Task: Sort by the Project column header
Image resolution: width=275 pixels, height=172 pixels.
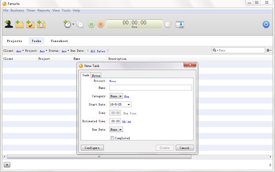Action: click(x=55, y=59)
